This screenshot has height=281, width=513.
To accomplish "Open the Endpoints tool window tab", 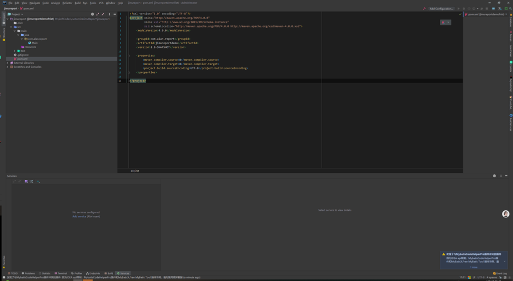I will point(93,273).
